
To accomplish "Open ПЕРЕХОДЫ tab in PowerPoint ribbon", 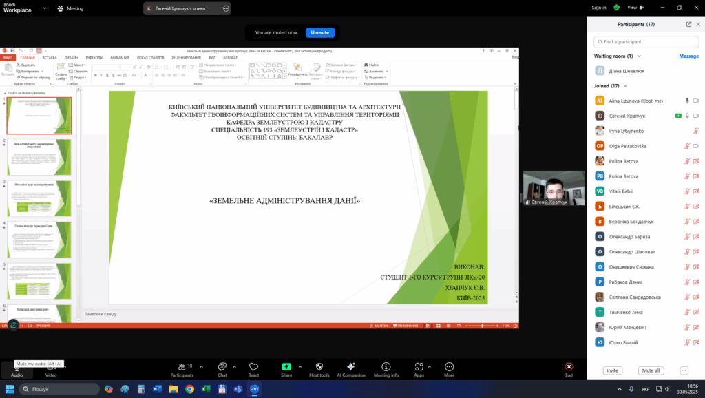I will pyautogui.click(x=94, y=58).
